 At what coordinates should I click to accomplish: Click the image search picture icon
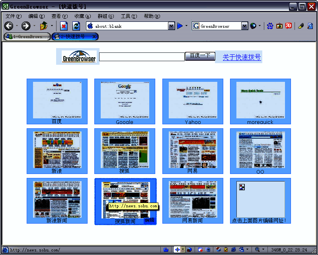279,26
